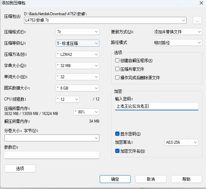
Task: Open the memory usage 80% dropdown
Action: [x=86, y=112]
